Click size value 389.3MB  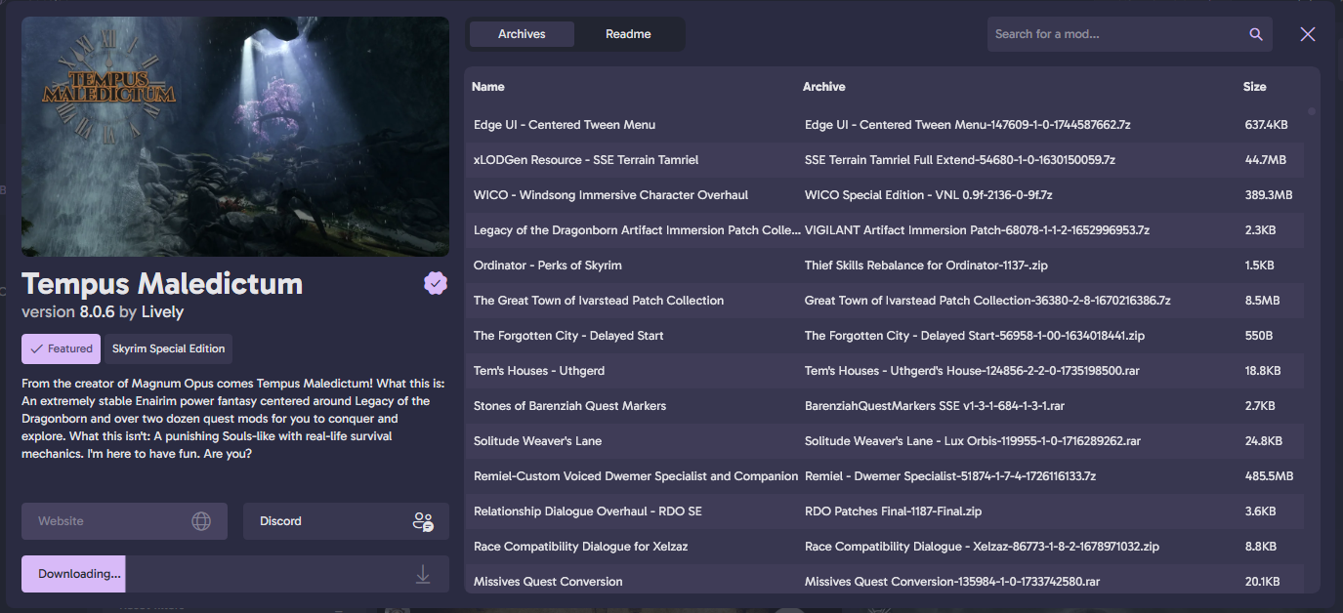pyautogui.click(x=1269, y=195)
